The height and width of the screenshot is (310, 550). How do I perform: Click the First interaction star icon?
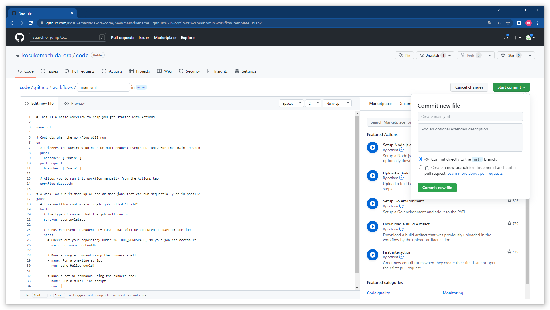(509, 252)
